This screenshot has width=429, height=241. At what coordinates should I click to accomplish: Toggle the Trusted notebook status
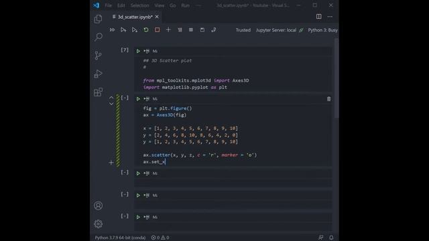(243, 30)
